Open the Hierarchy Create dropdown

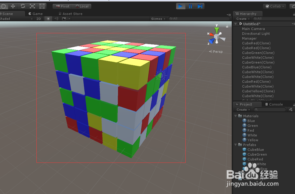[243, 19]
